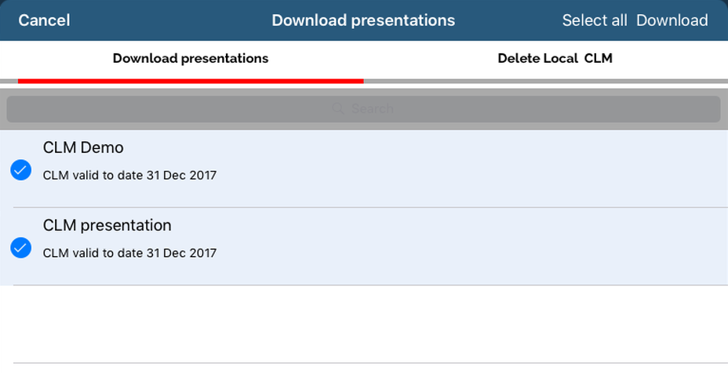Uncheck the CLM presentation checkmark
Screen dimensions: 728x373
coord(21,248)
